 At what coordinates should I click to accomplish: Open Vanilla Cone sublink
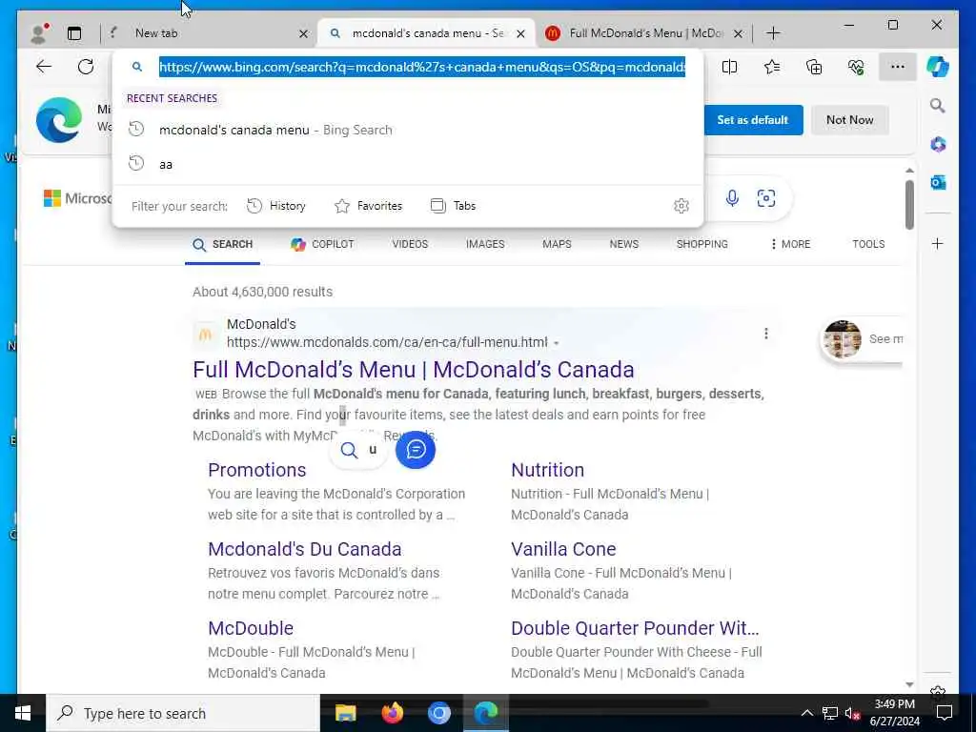(563, 549)
